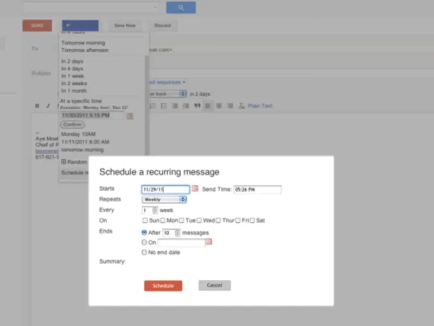
Task: Align text center in compose toolbar
Action: [219, 106]
